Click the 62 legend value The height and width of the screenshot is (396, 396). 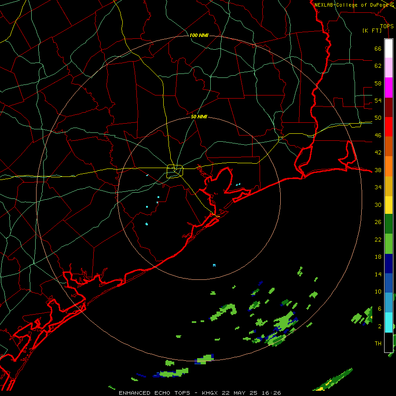[x=378, y=66]
